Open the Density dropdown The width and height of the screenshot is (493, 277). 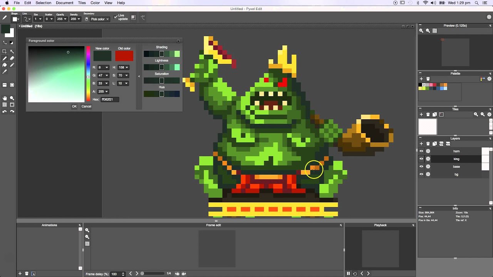point(75,19)
